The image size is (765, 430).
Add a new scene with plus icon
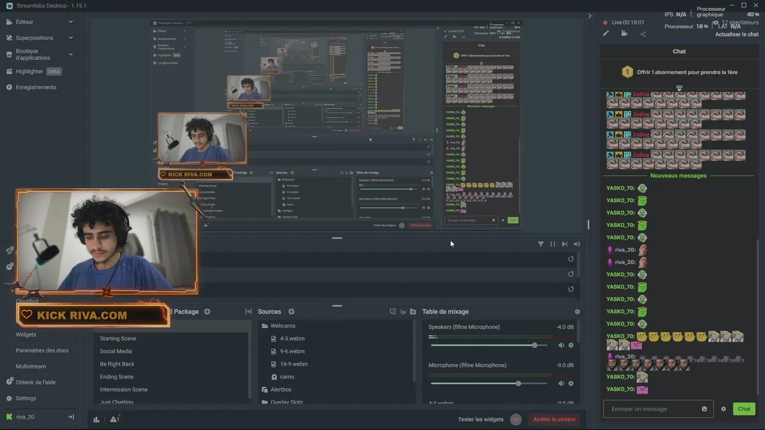[x=207, y=312]
